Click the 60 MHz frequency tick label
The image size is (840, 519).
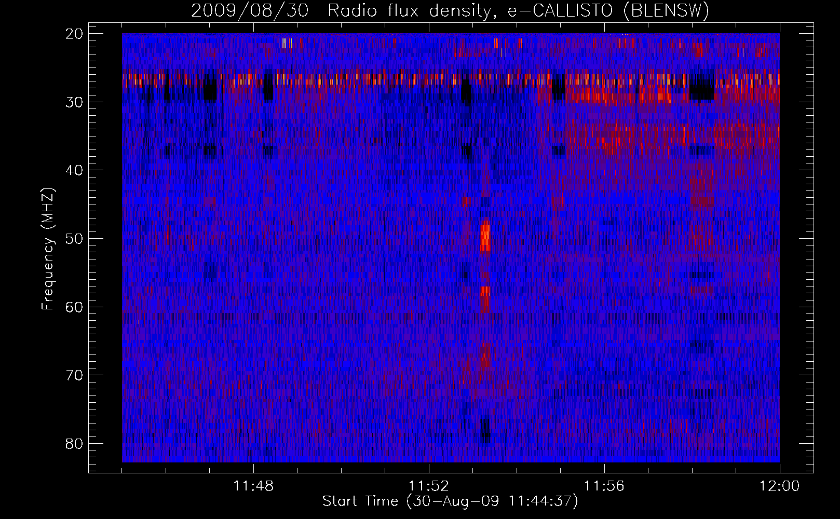tap(75, 307)
